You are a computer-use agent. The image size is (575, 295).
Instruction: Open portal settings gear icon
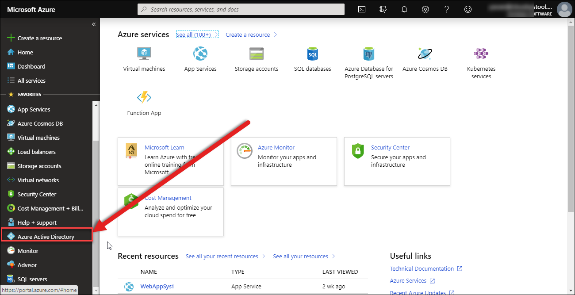[x=425, y=9]
